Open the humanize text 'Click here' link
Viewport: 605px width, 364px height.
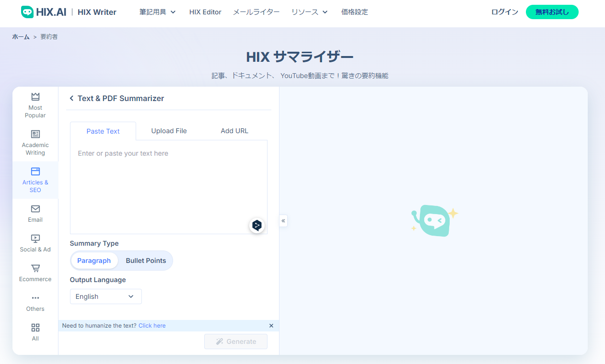[x=152, y=325]
